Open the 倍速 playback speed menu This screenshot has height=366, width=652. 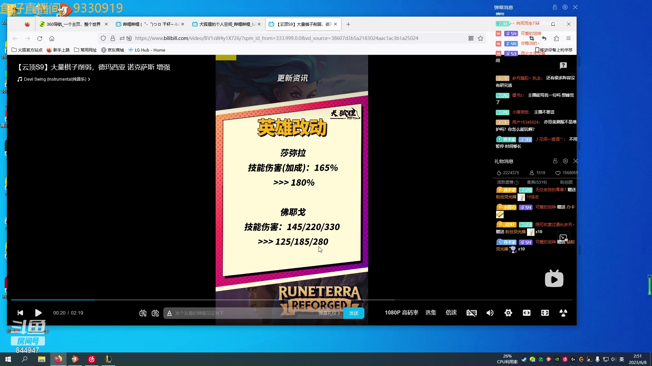click(451, 312)
